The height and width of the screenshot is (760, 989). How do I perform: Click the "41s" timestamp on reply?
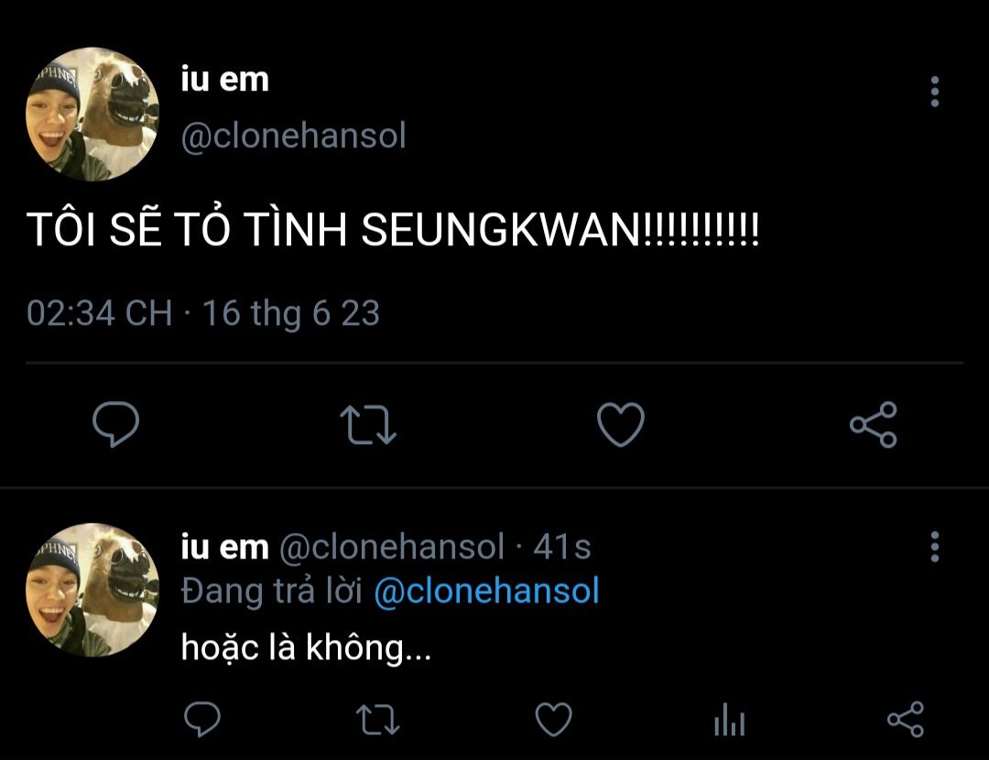(x=561, y=548)
